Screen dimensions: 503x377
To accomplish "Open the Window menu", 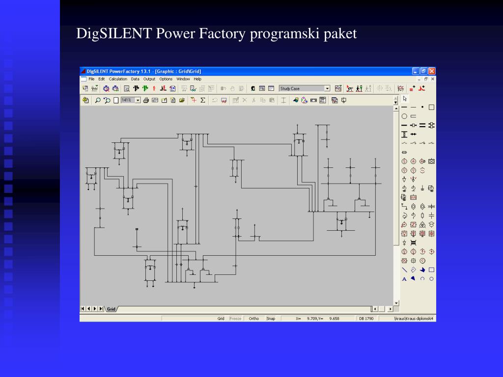I will tap(183, 79).
